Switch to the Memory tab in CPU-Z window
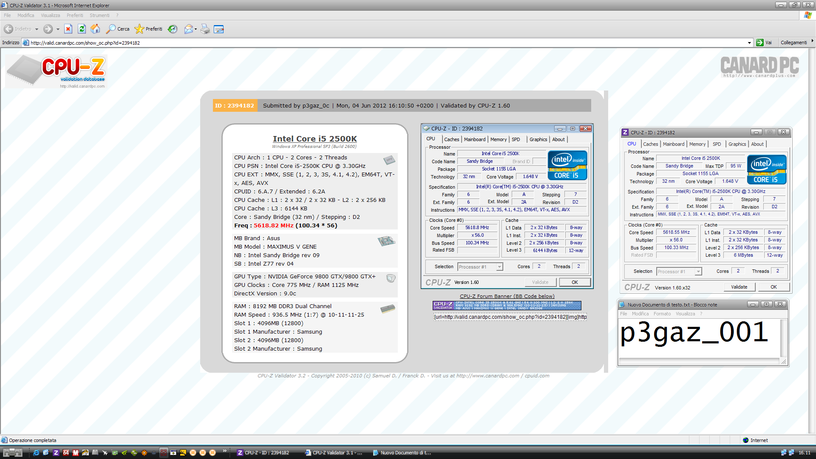This screenshot has height=459, width=816. point(697,144)
